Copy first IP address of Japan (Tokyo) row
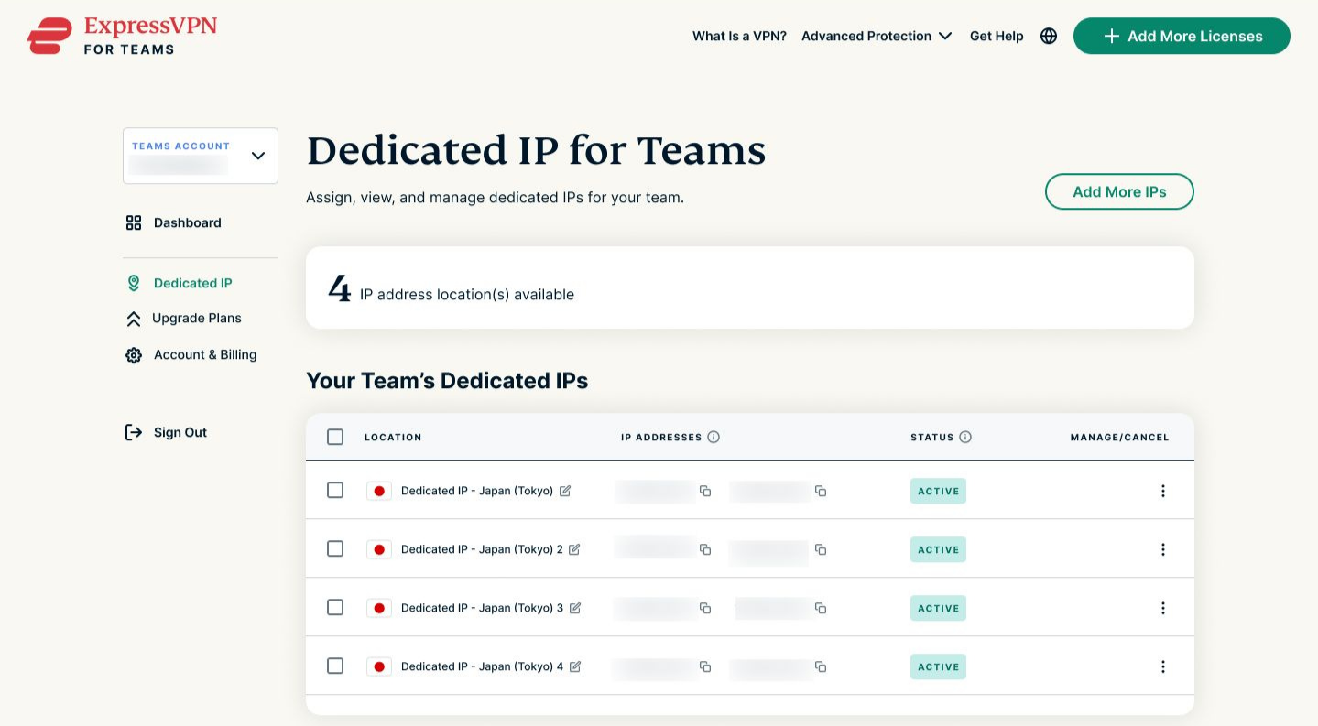Screen dimensions: 1318x726 tap(705, 491)
